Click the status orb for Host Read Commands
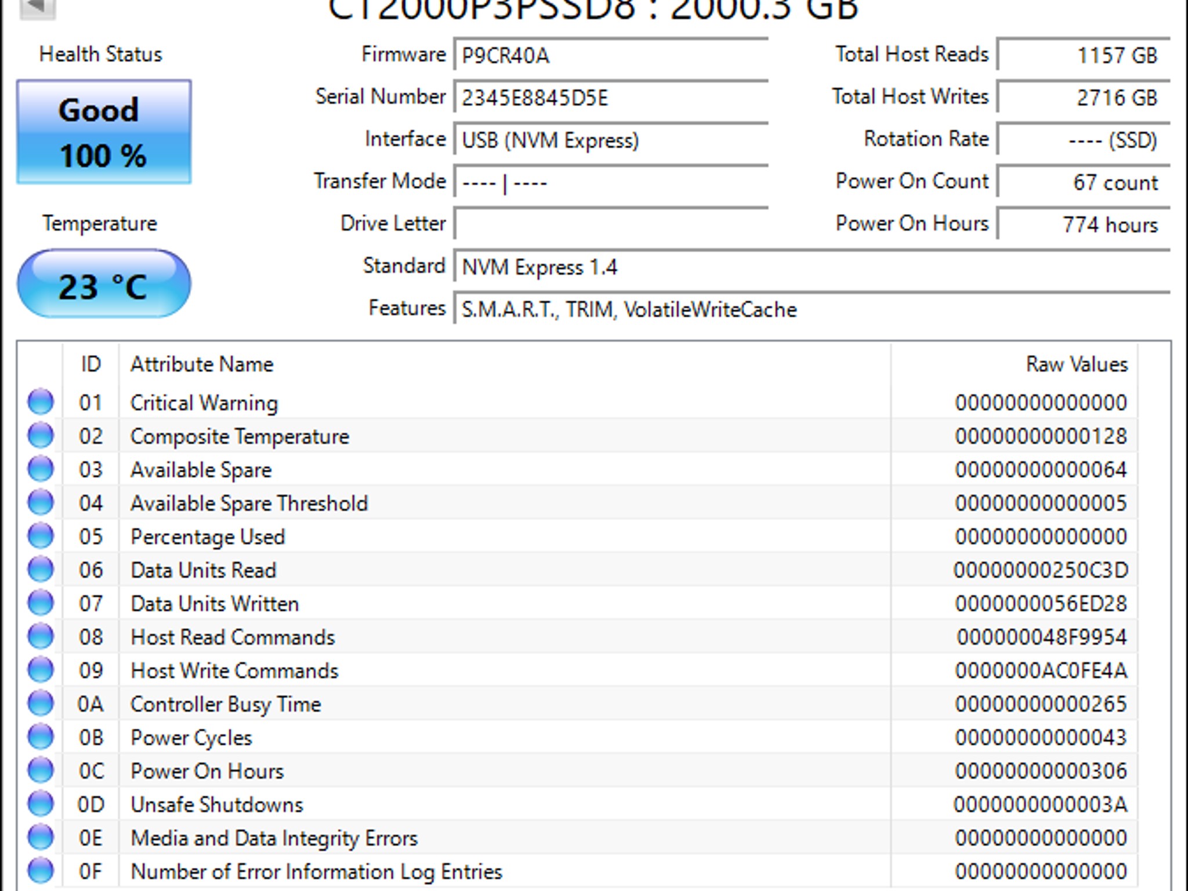Image resolution: width=1188 pixels, height=891 pixels. pos(41,636)
